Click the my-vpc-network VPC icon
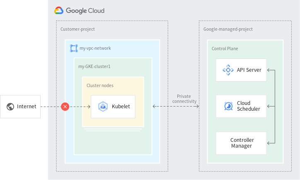The width and height of the screenshot is (300, 180). [74, 48]
